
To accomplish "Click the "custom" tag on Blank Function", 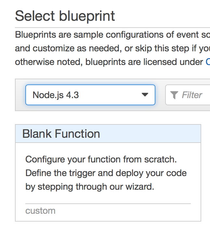I will (x=40, y=211).
